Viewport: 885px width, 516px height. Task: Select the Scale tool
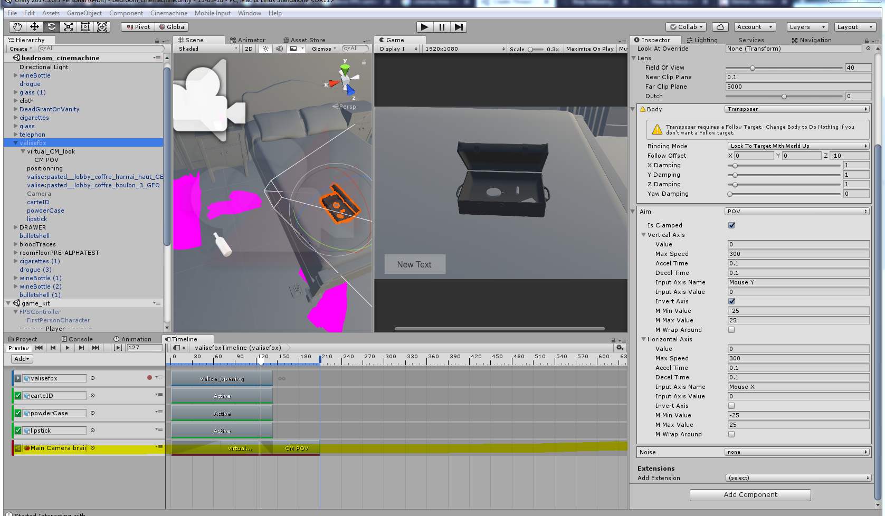pyautogui.click(x=68, y=26)
